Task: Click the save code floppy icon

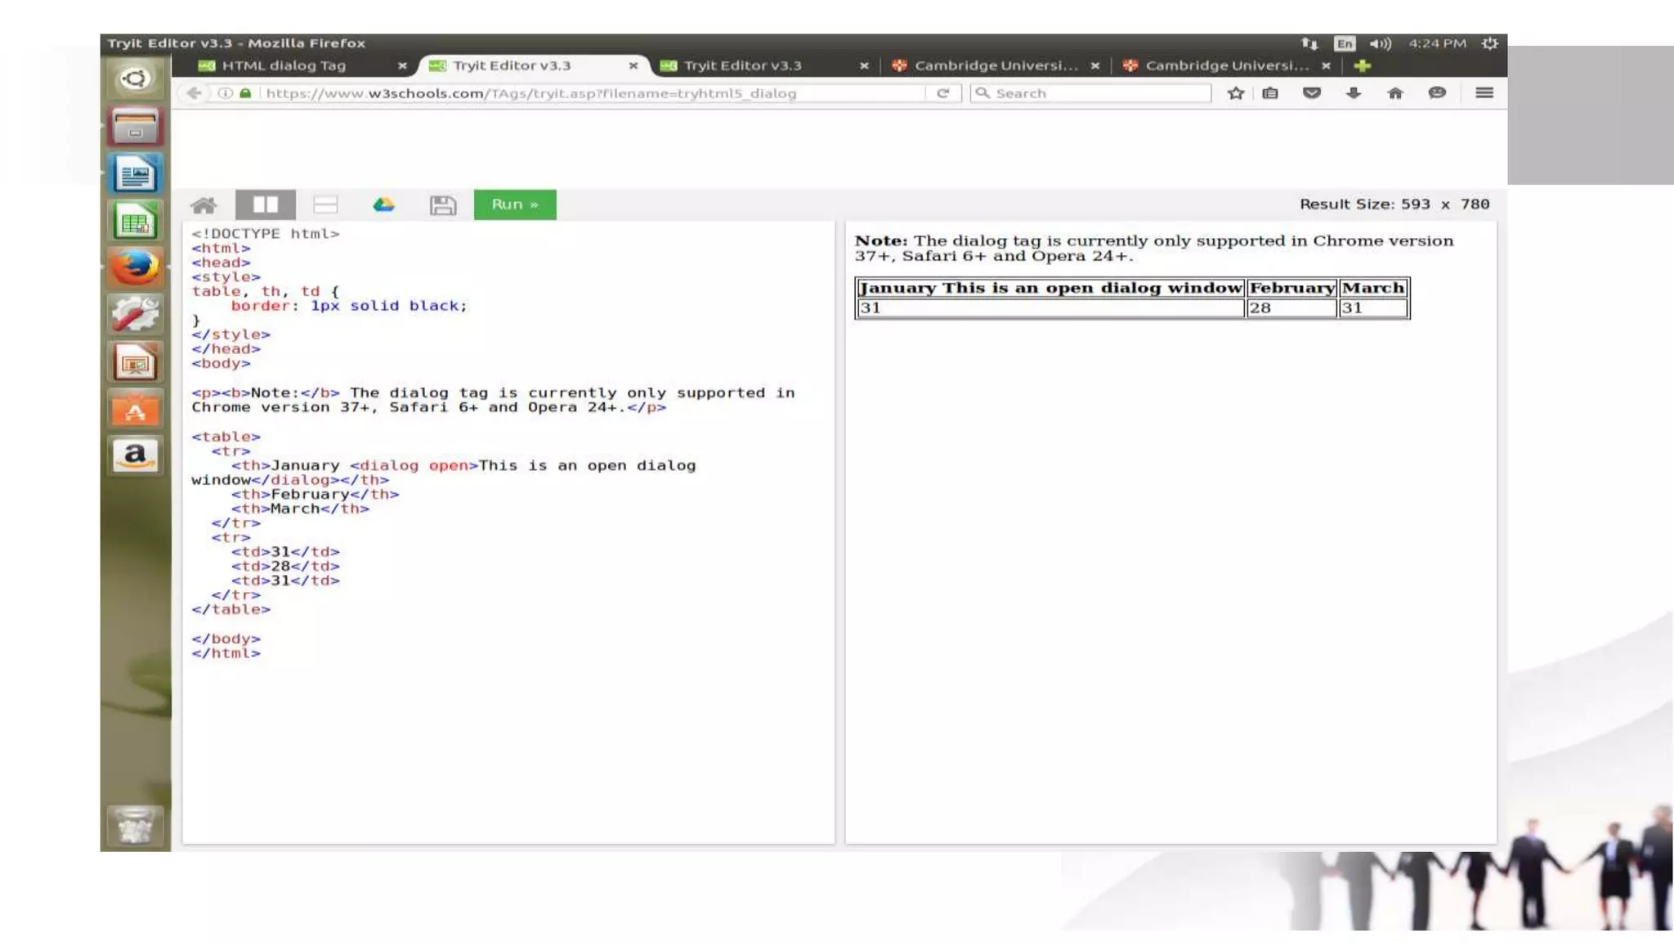Action: pos(442,205)
